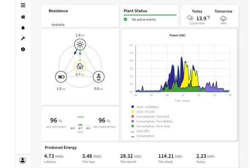
Task: Click today's cloudy weather icon
Action: coord(190,18)
